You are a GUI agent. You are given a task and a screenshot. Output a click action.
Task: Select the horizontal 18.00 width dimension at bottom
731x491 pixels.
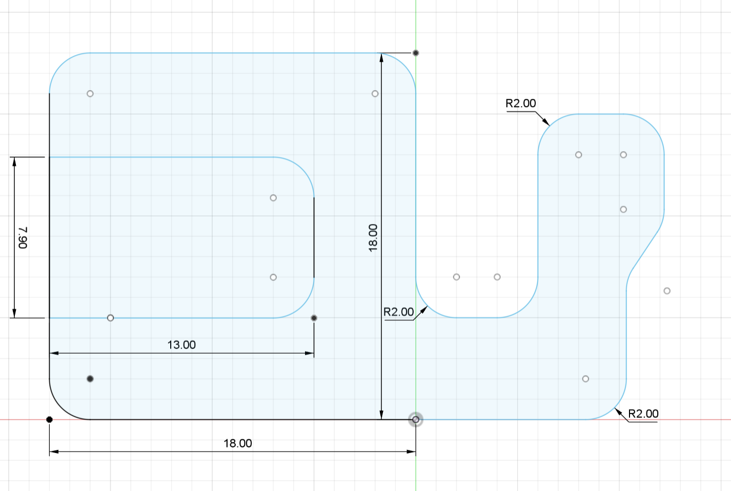[x=237, y=443]
